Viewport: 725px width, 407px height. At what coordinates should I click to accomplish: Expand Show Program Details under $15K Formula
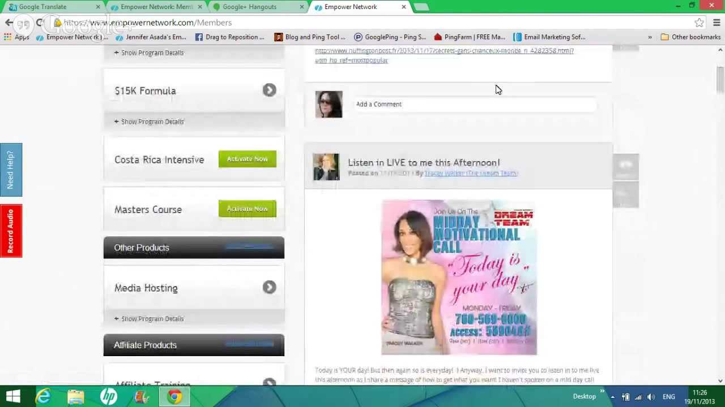click(149, 122)
